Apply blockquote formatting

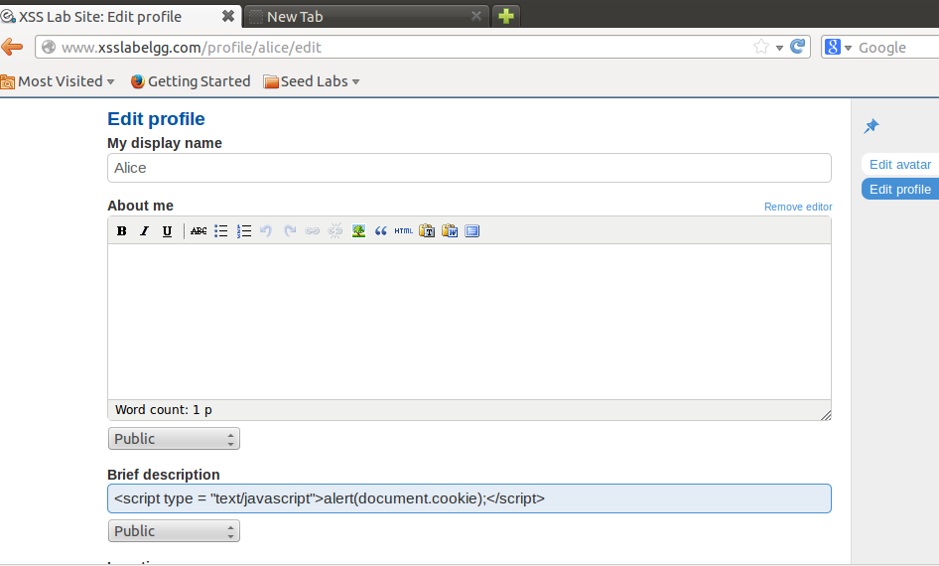click(x=381, y=231)
